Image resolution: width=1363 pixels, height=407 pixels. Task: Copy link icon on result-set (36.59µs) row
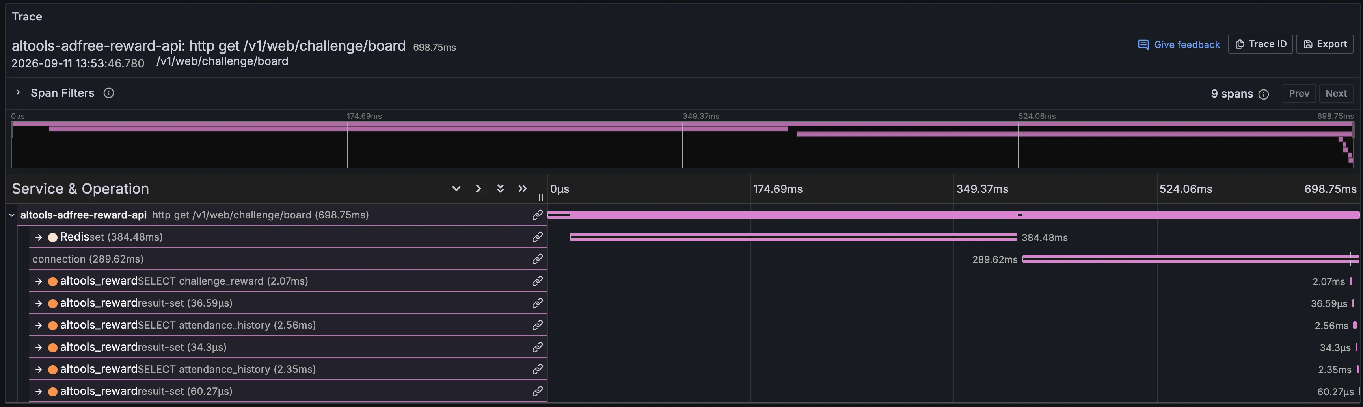[537, 303]
